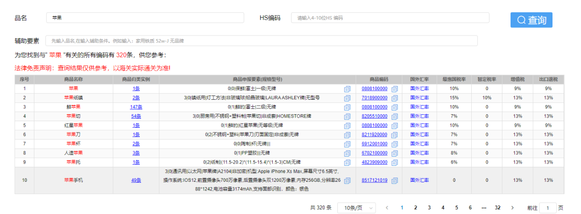Select page 4 in pagination
The image size is (581, 214).
(x=443, y=208)
